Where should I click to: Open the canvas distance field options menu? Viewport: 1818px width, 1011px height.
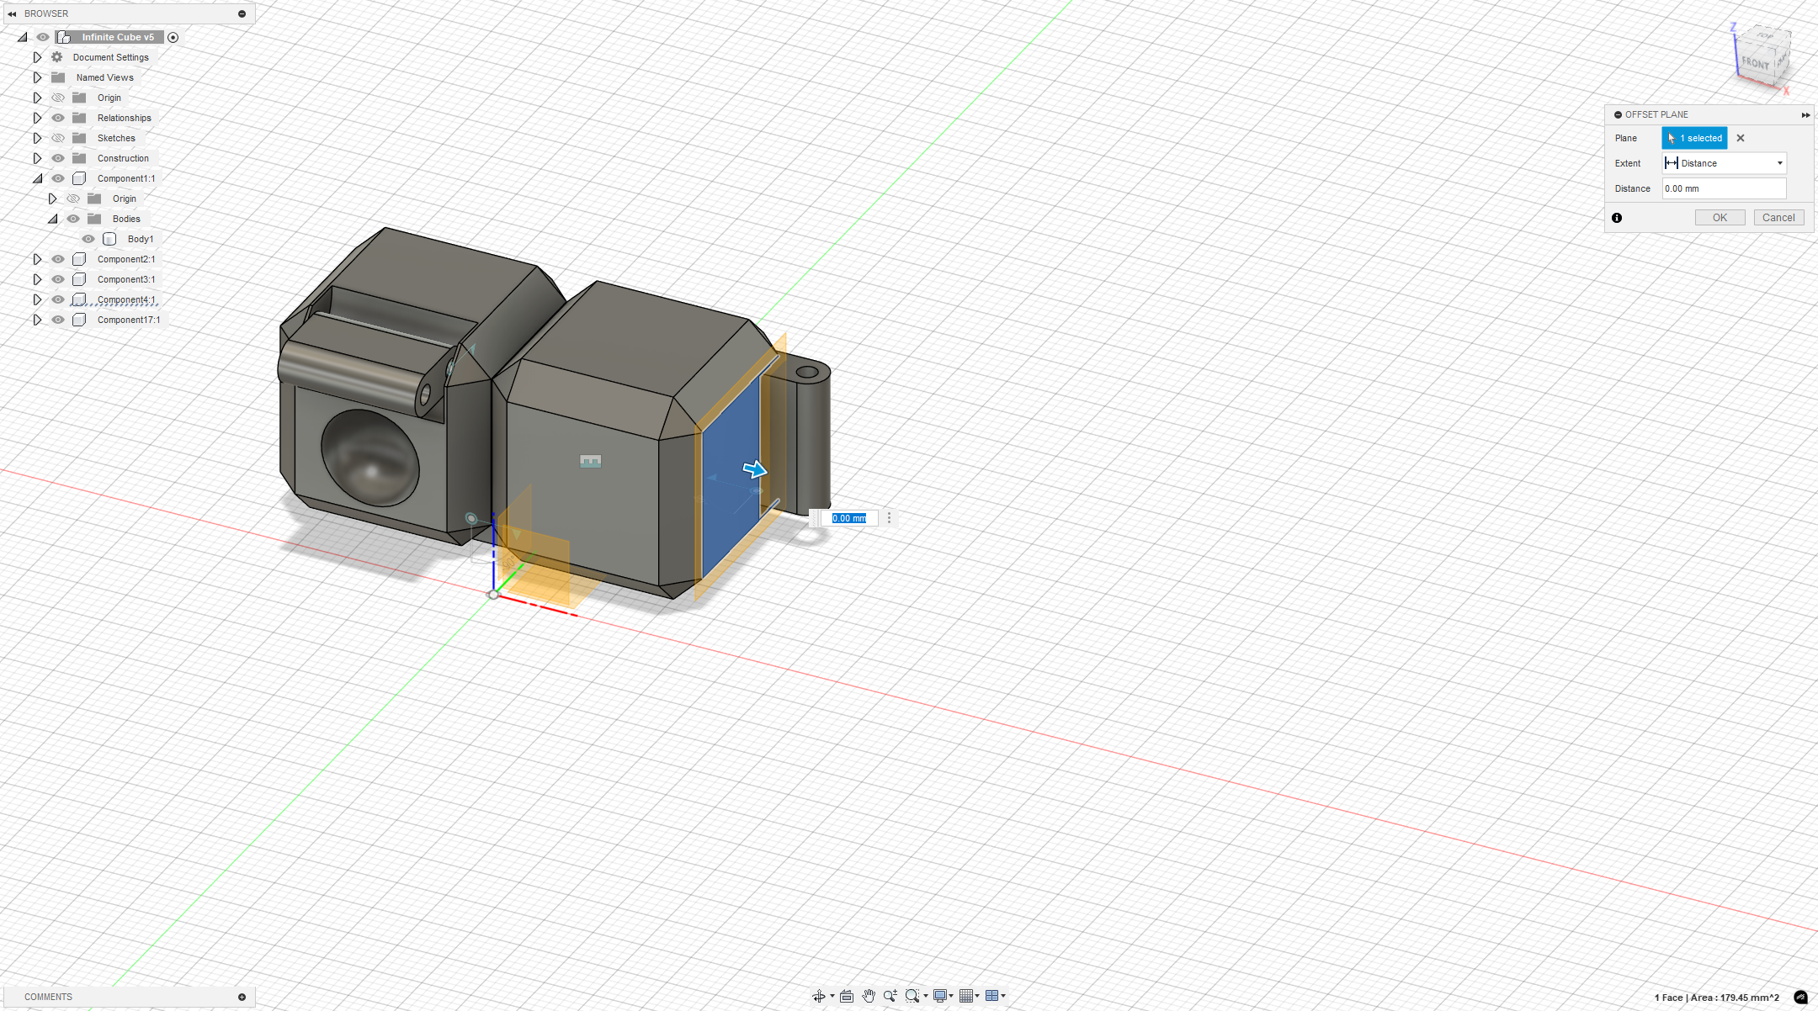click(x=889, y=518)
